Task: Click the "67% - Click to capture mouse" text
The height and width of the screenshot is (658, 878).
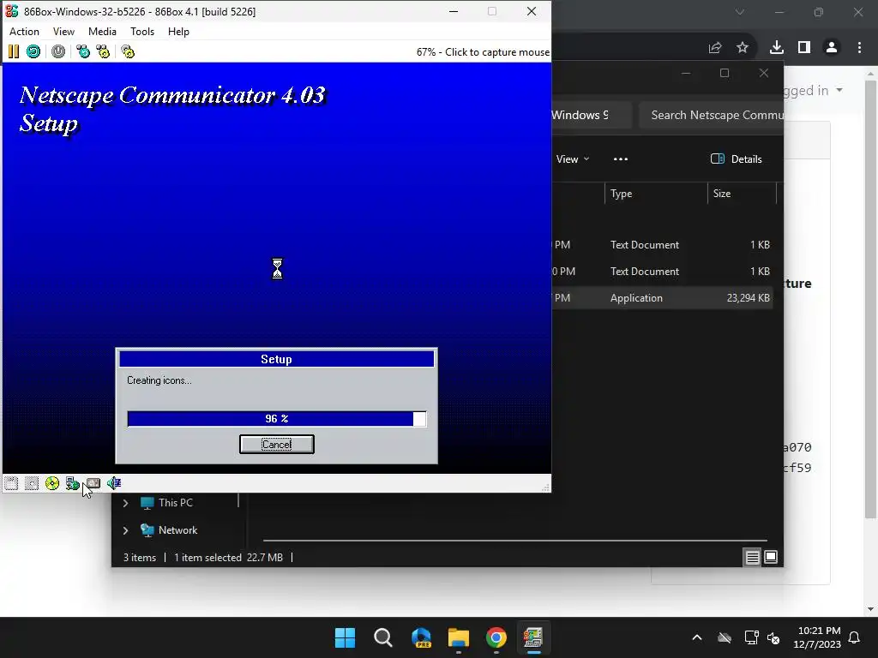Action: tap(483, 52)
